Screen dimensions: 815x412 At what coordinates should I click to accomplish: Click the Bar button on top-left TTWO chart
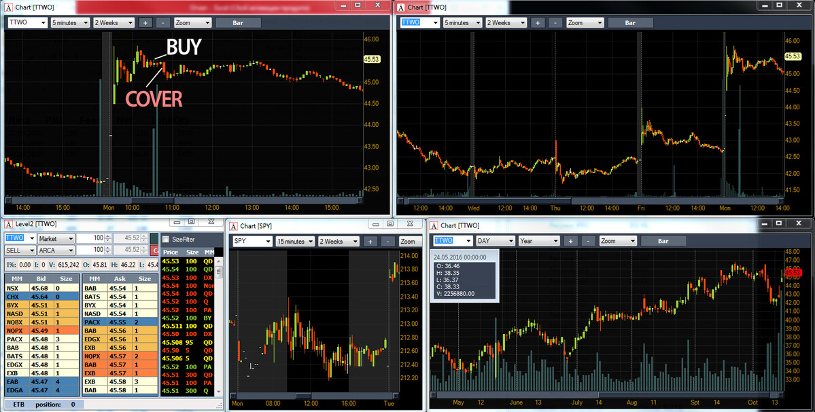237,23
